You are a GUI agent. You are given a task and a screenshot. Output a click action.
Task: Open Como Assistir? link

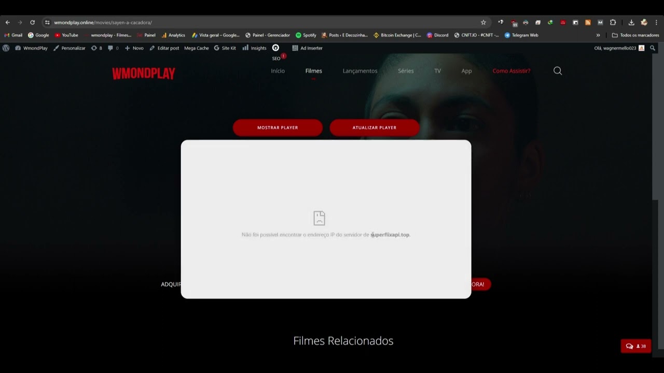pyautogui.click(x=511, y=71)
